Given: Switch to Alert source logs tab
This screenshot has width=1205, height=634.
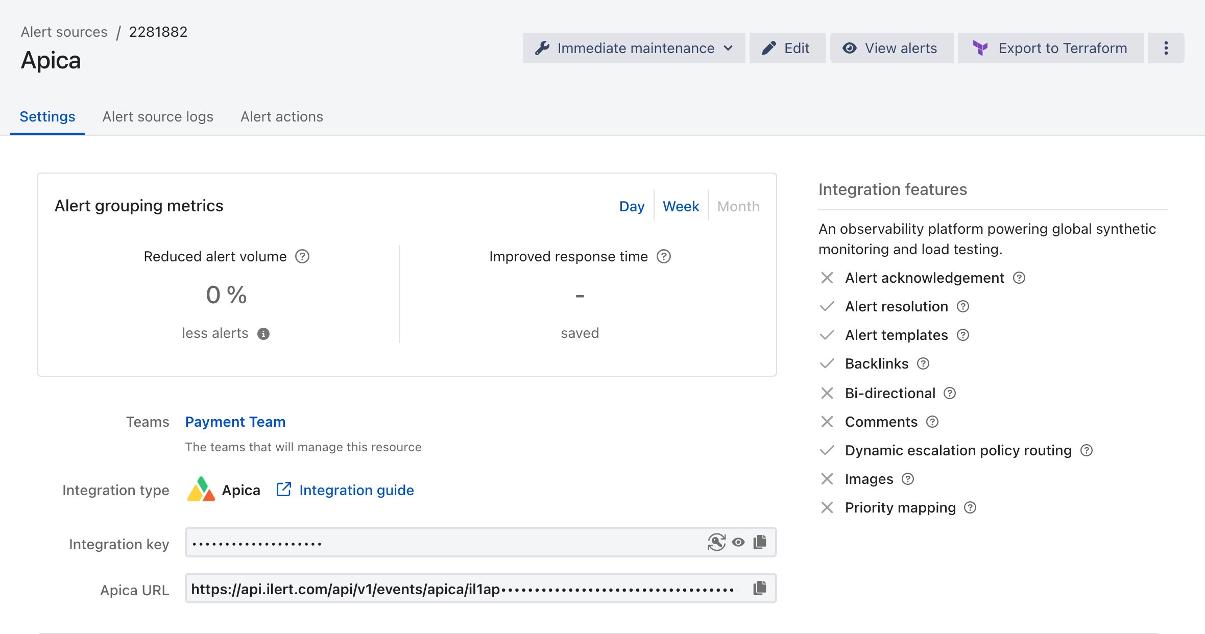Looking at the screenshot, I should click(158, 117).
